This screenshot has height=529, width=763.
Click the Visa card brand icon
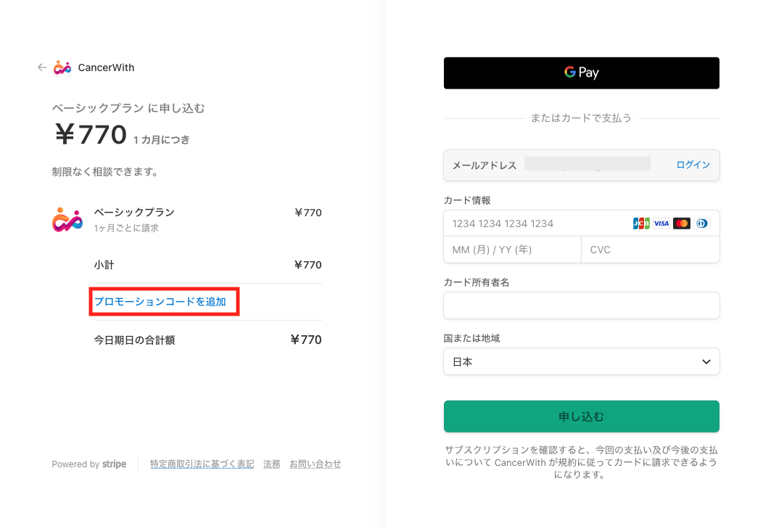(661, 224)
